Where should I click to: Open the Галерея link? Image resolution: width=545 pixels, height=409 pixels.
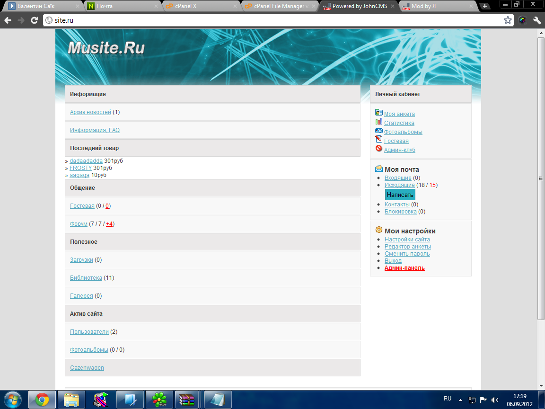point(81,295)
